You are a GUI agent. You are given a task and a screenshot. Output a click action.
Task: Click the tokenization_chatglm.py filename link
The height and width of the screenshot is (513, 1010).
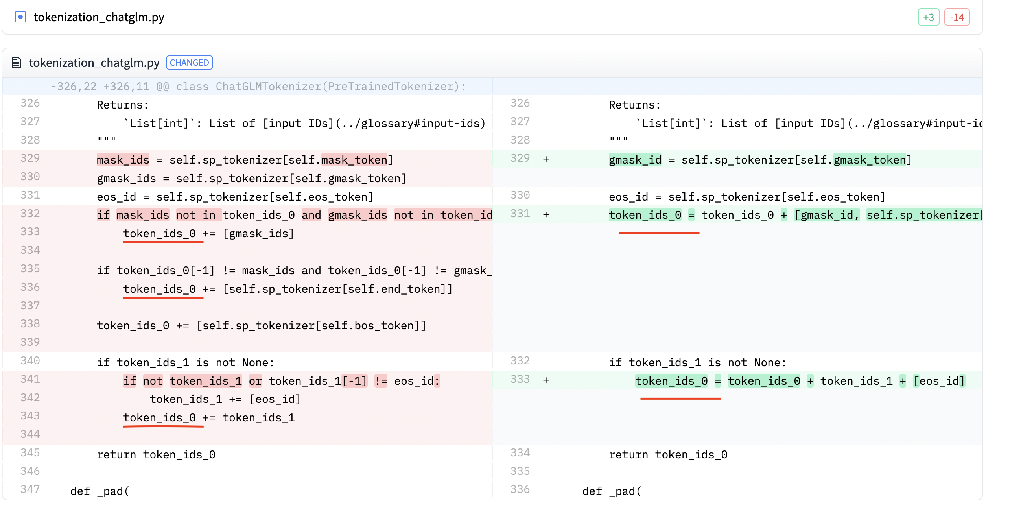pyautogui.click(x=95, y=63)
